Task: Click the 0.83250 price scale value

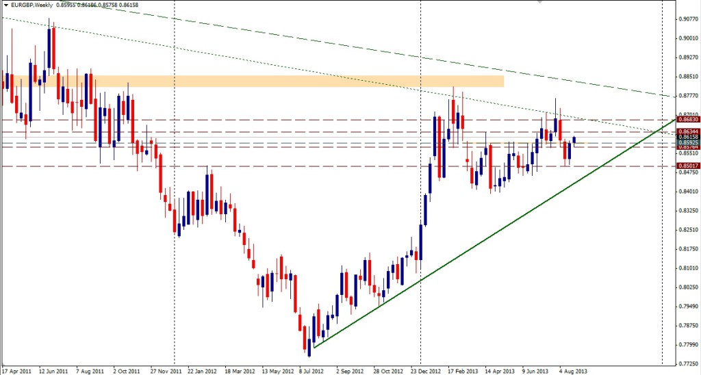Action: (687, 211)
